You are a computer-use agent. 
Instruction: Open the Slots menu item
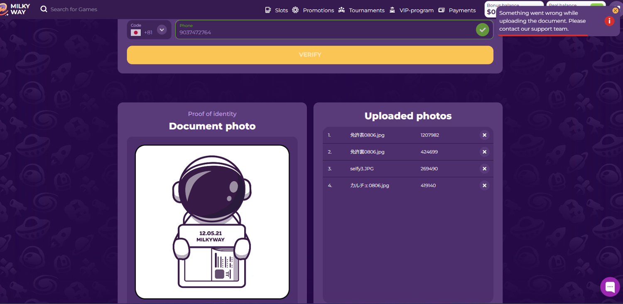pos(277,10)
